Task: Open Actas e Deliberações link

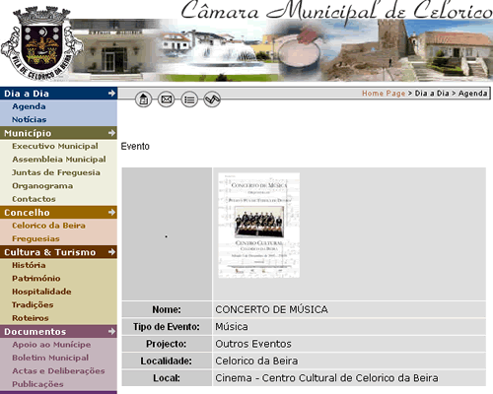Action: [x=58, y=371]
